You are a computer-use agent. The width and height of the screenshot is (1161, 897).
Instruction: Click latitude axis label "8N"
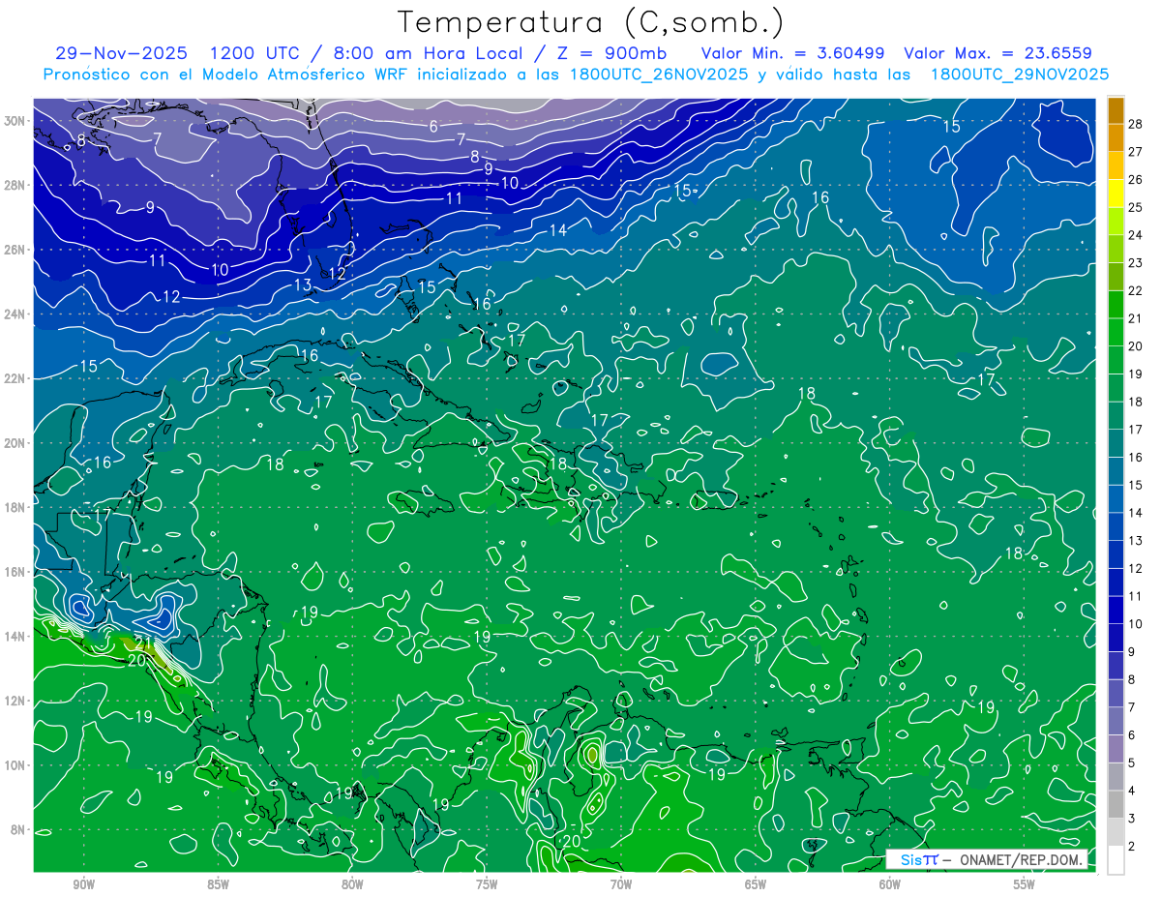pos(19,830)
